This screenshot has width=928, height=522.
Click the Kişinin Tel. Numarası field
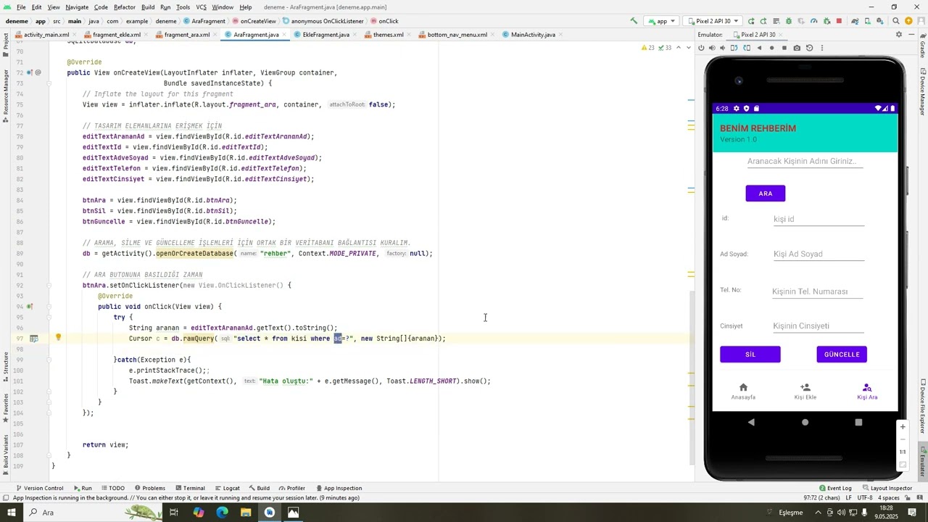pos(818,291)
